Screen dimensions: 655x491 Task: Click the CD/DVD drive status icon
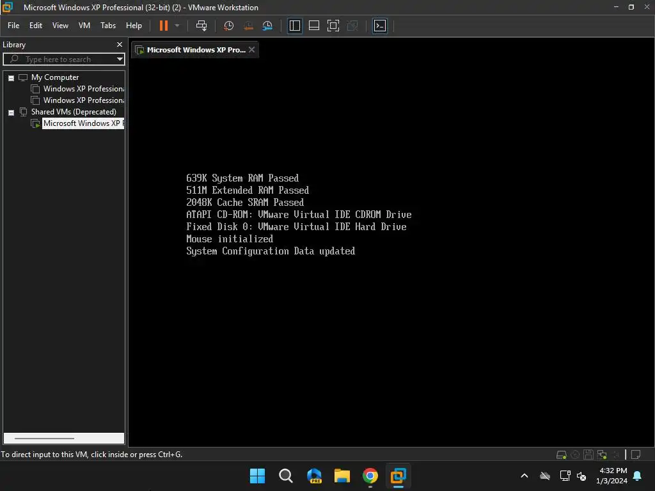click(x=575, y=455)
